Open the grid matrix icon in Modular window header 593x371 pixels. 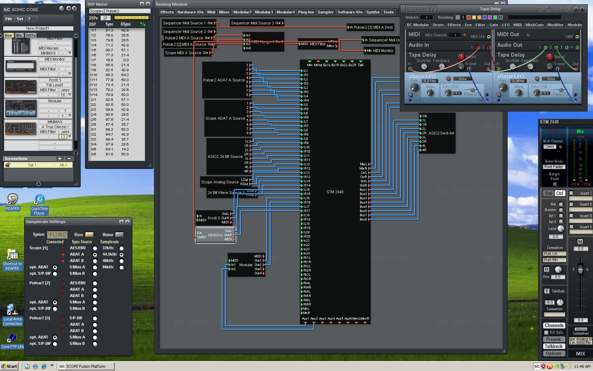(x=557, y=9)
